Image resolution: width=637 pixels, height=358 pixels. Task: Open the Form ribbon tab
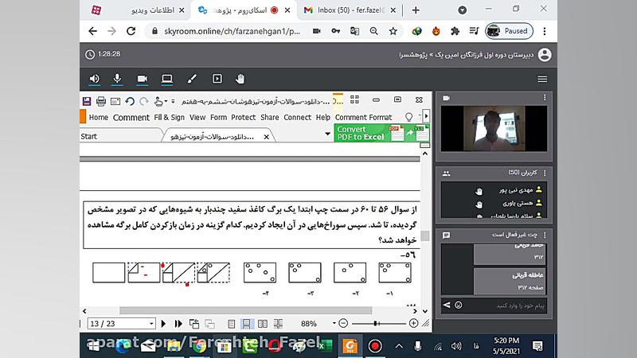[x=218, y=117]
